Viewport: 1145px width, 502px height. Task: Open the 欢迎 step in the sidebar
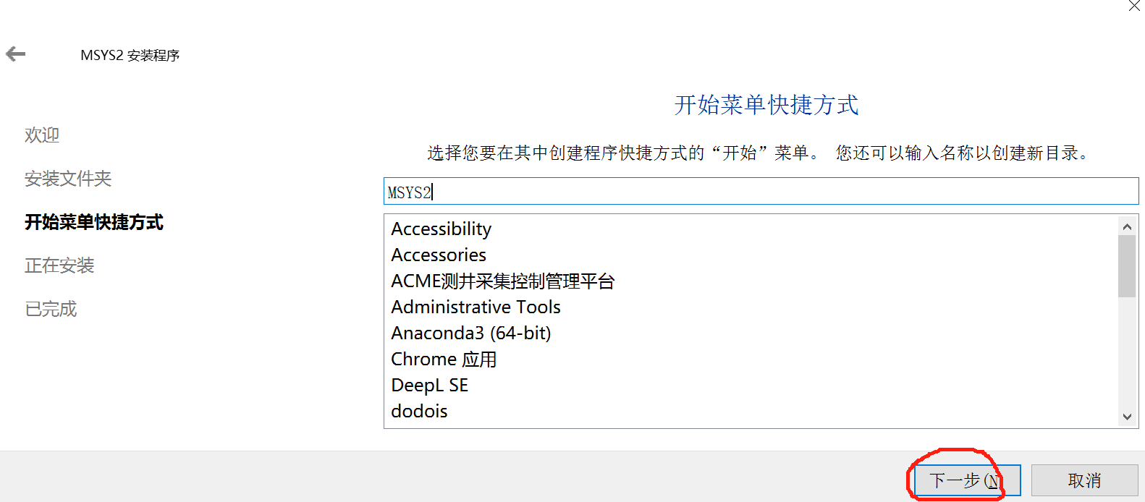tap(42, 135)
